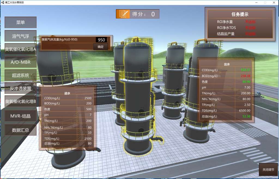Go to the 反渗透装置 section

coord(20,88)
